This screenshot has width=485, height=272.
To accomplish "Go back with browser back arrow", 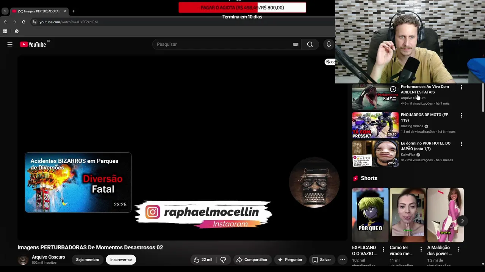I will click(x=5, y=22).
